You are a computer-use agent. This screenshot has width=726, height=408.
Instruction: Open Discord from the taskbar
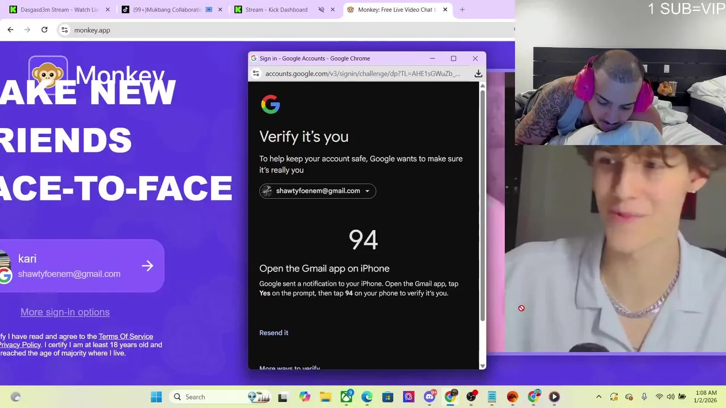coord(429,397)
